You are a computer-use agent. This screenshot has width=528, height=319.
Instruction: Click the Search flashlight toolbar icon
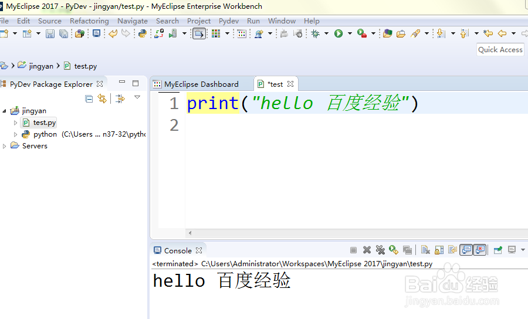(415, 33)
